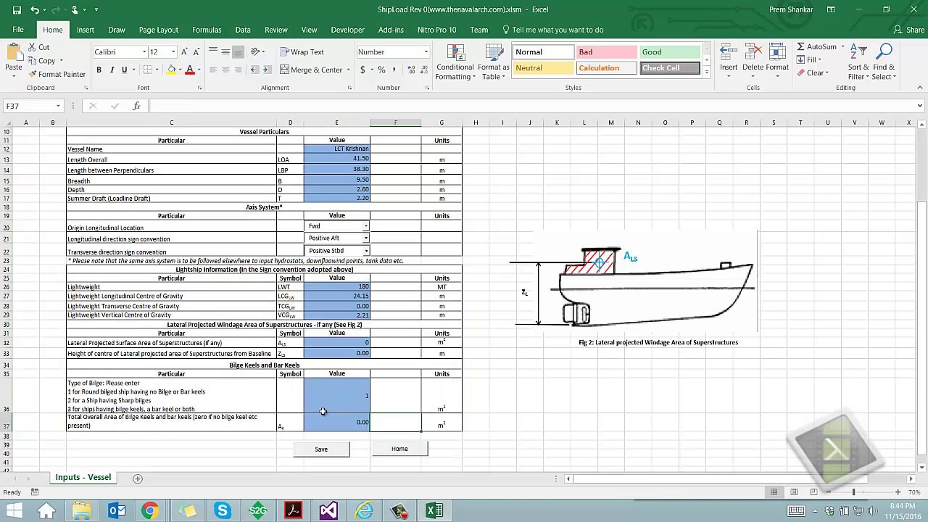Switch to Page Break Preview icon

coord(813,492)
